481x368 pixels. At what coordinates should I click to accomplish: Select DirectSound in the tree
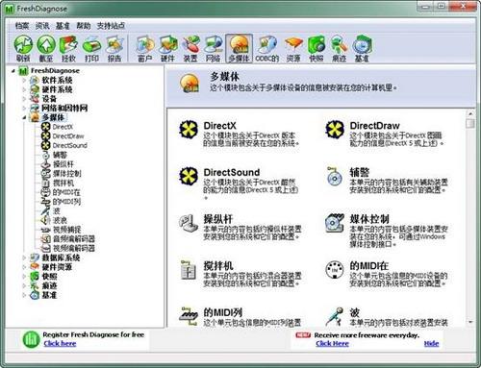(x=70, y=145)
